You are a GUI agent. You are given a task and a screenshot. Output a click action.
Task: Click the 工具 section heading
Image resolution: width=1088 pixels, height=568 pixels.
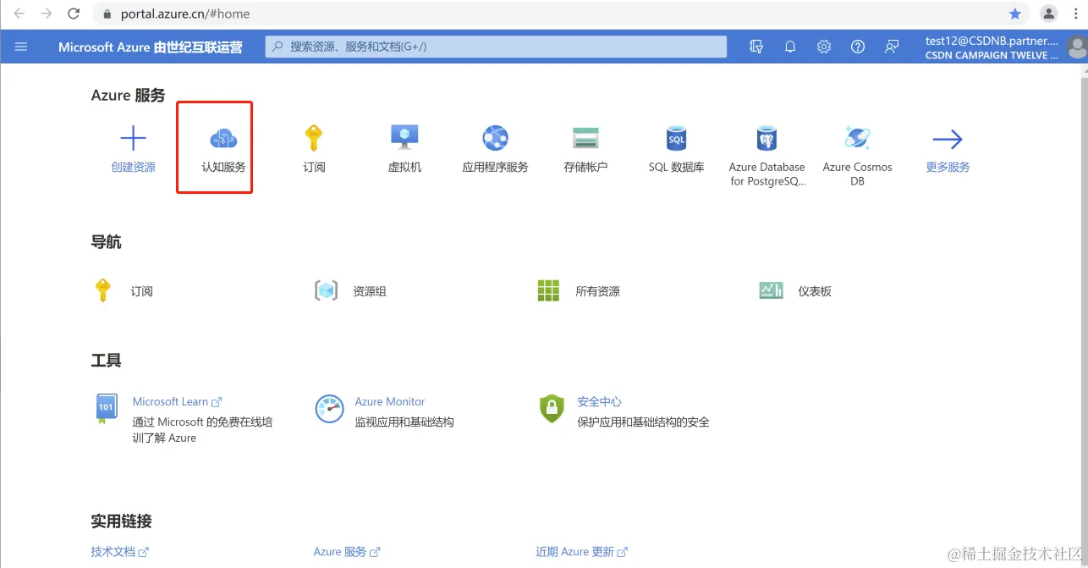(x=106, y=361)
